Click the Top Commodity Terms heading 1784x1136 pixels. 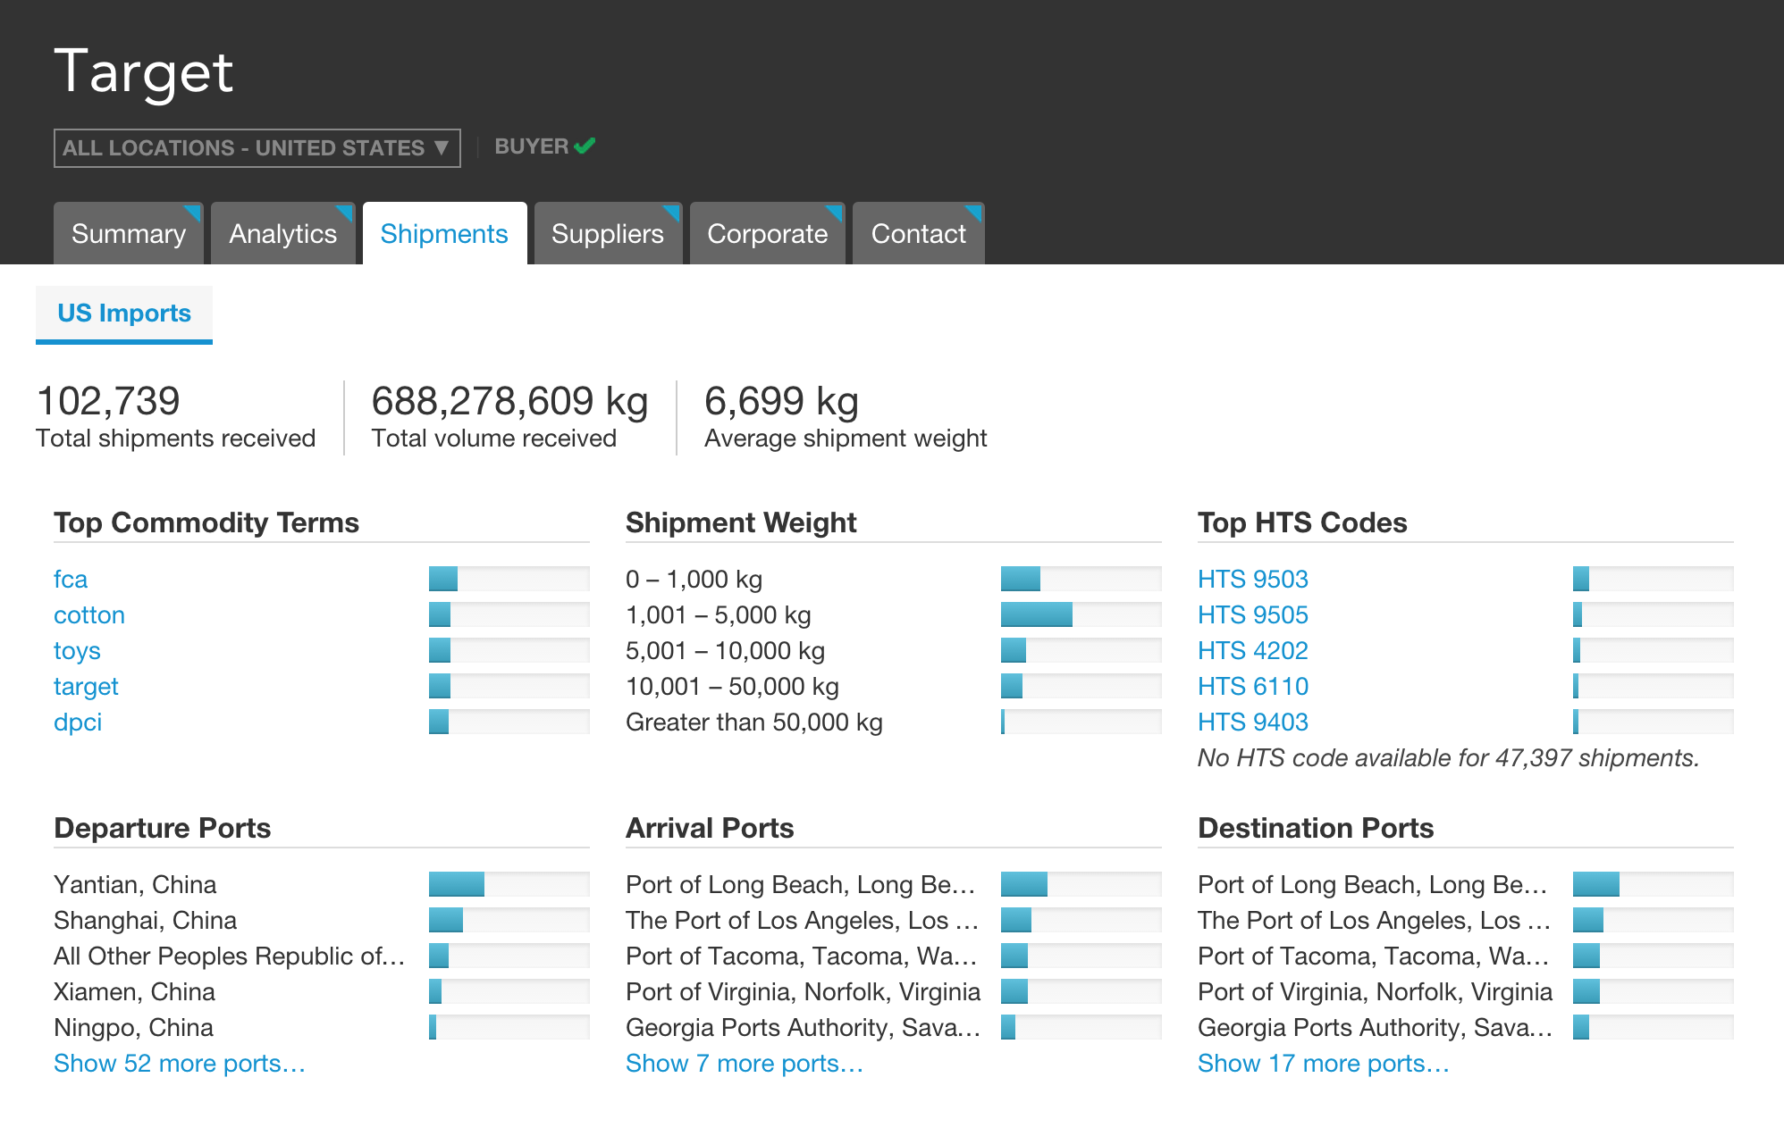pyautogui.click(x=206, y=523)
